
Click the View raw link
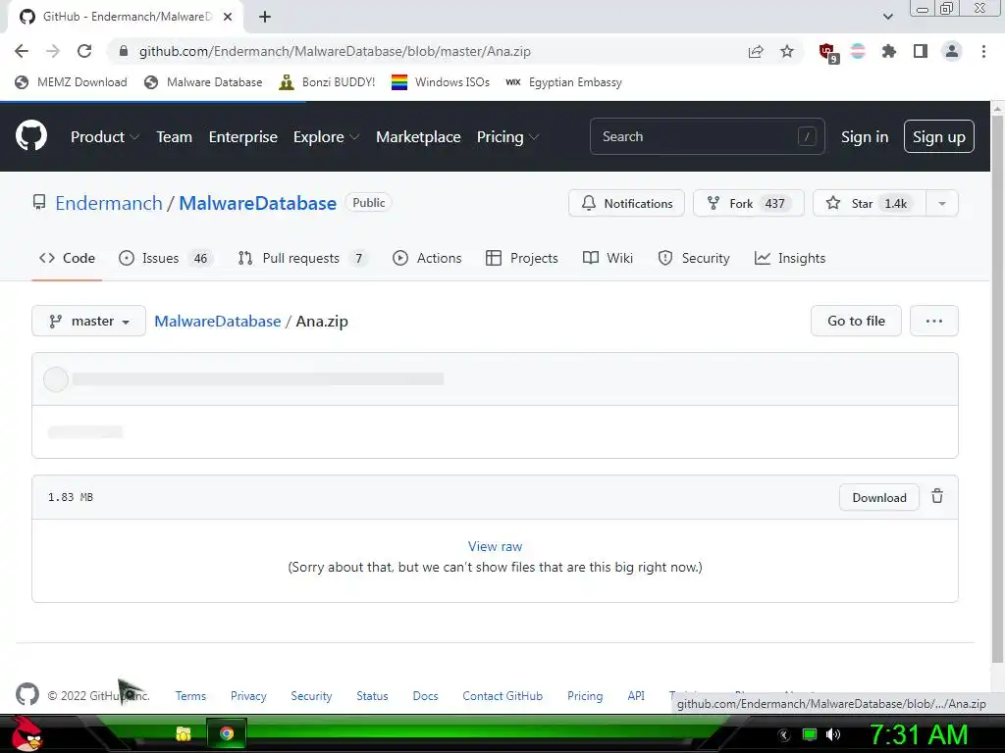click(x=495, y=546)
